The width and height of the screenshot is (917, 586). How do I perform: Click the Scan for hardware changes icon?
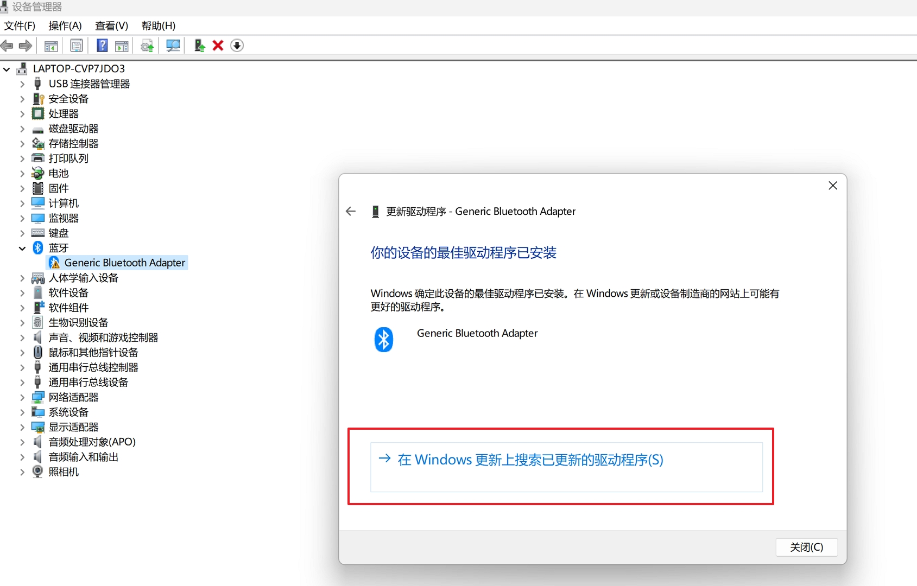tap(173, 46)
